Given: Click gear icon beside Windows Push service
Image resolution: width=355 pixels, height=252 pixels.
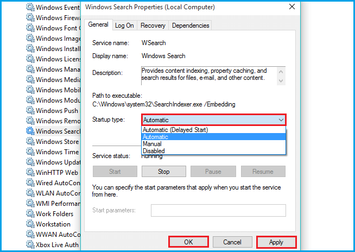Looking at the screenshot, I should [x=30, y=110].
